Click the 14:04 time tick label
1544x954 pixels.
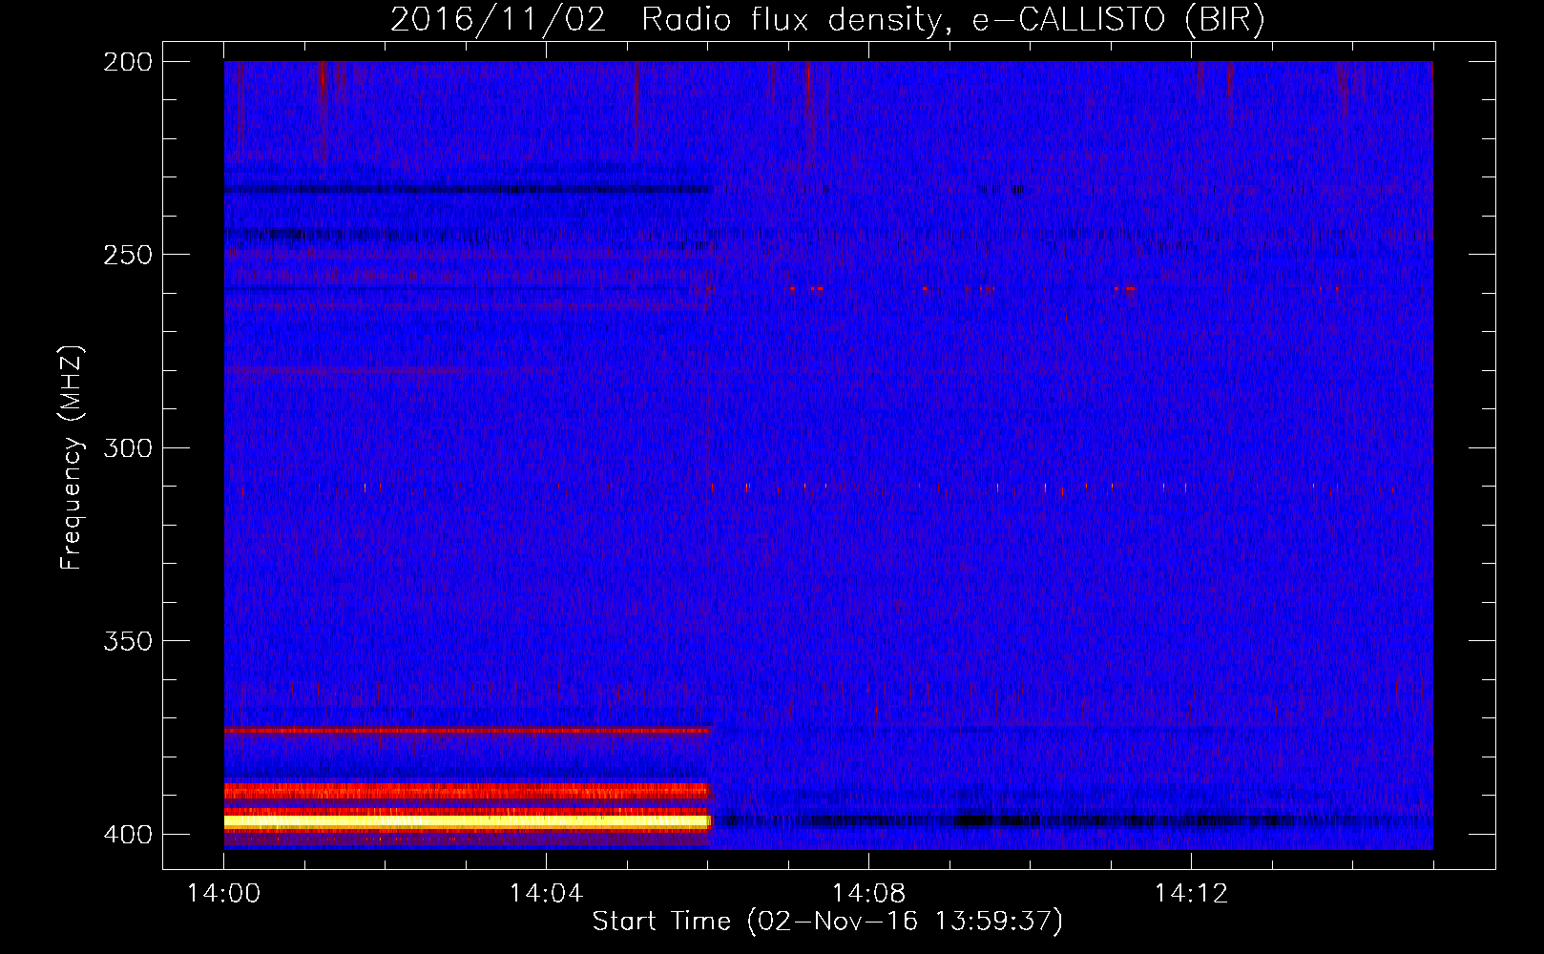point(546,893)
